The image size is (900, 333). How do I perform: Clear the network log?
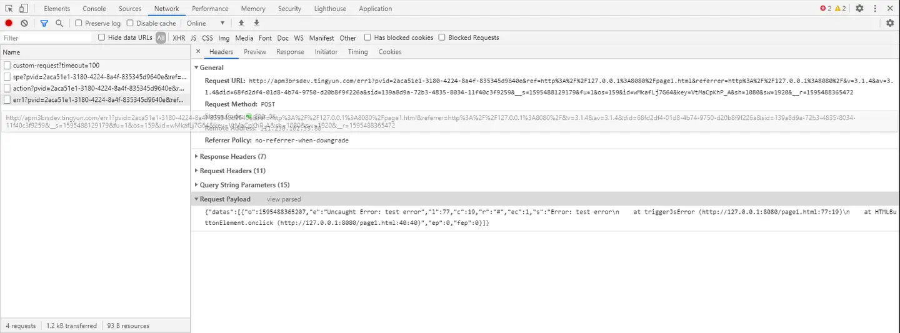(x=24, y=23)
